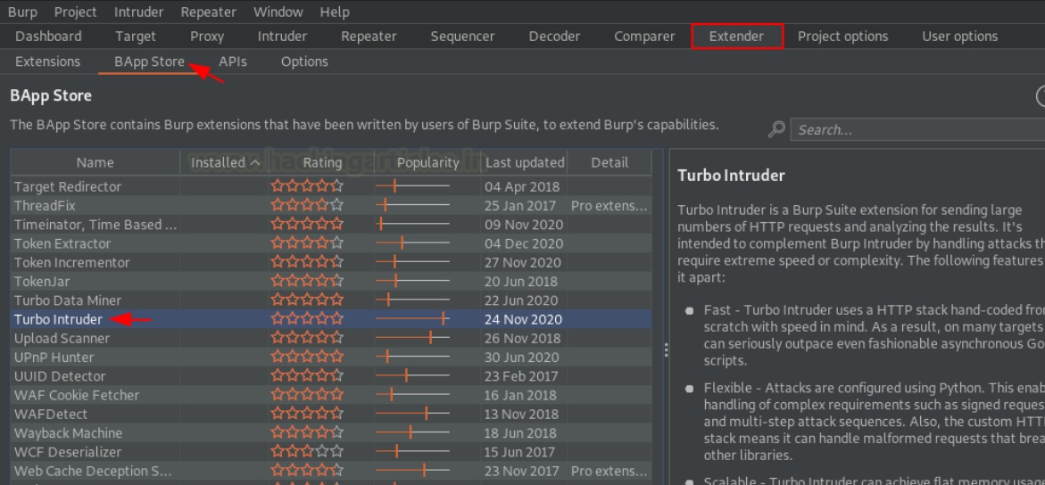
Task: Sort by the Installed column header
Action: pyautogui.click(x=225, y=162)
